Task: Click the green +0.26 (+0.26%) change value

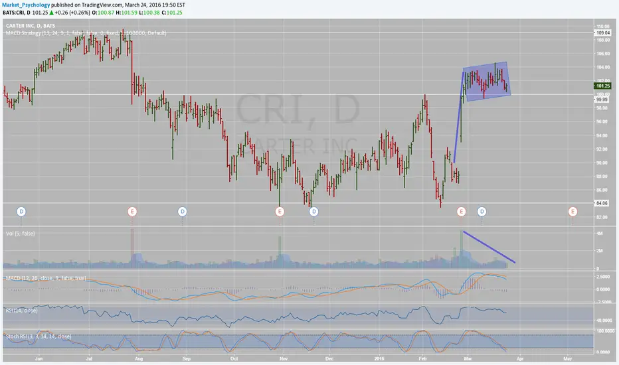Action: (72, 13)
